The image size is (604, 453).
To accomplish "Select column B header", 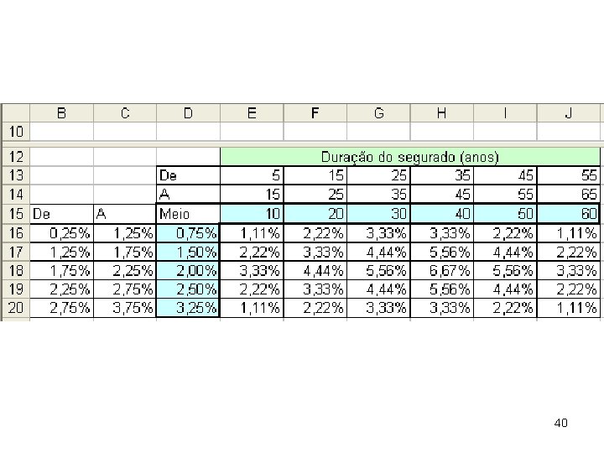I will (62, 113).
